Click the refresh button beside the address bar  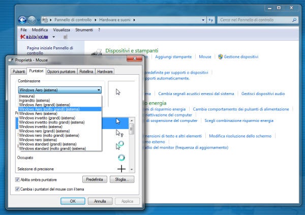point(210,20)
